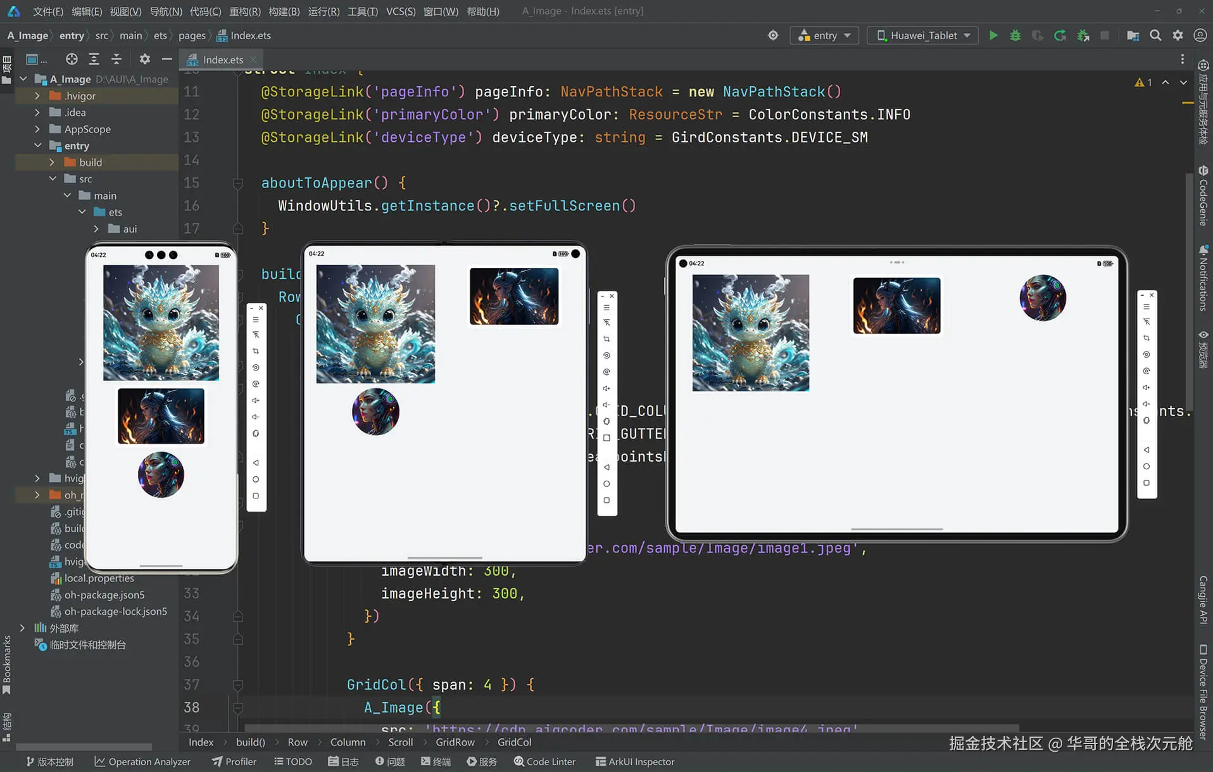Run the entry app with the green play button
Viewport: 1213px width, 772px height.
[x=993, y=35]
